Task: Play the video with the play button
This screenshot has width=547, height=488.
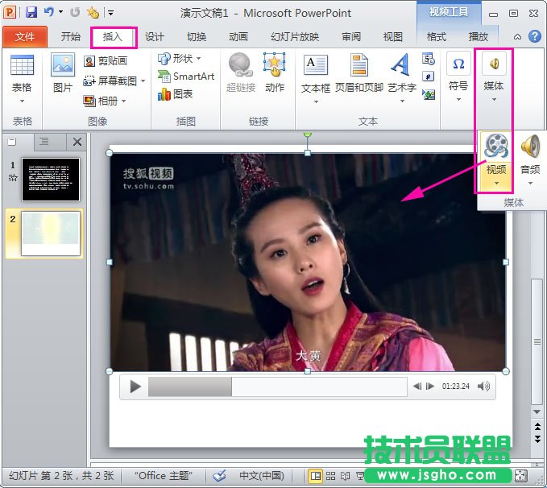Action: (x=135, y=387)
